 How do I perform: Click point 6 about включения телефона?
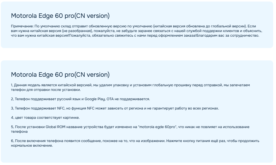click(x=135, y=143)
